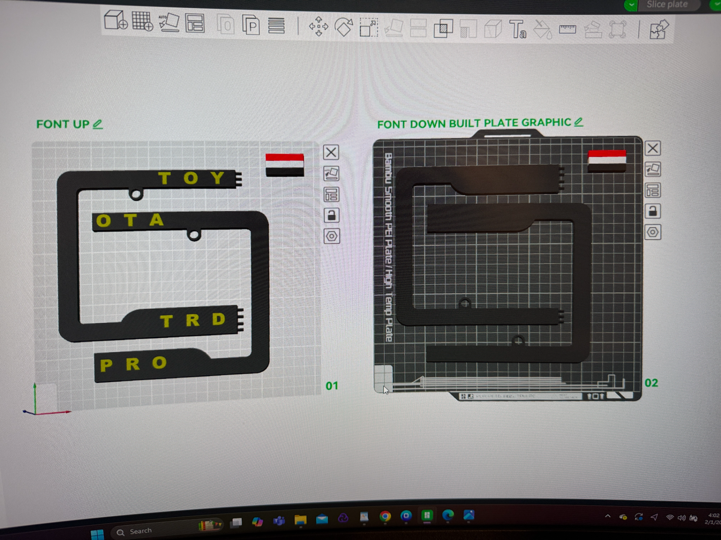
Task: Click the Split to objects icon
Action: click(x=226, y=25)
